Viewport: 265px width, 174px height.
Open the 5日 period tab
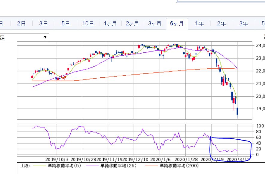[66, 24]
